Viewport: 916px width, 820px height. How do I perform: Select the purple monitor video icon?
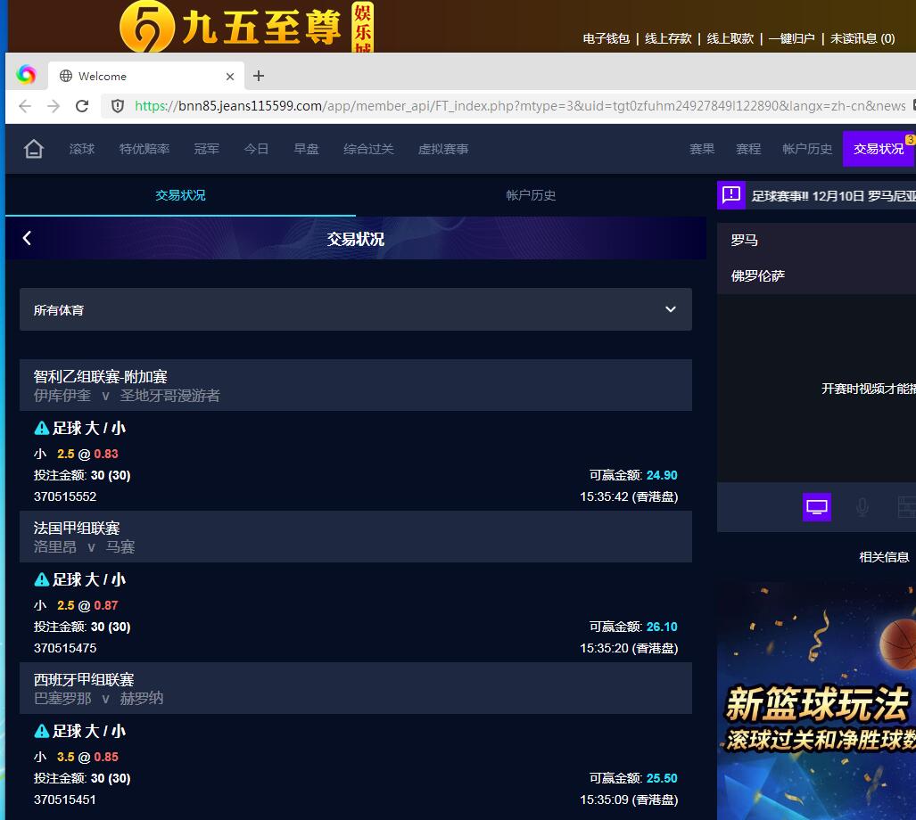point(817,507)
